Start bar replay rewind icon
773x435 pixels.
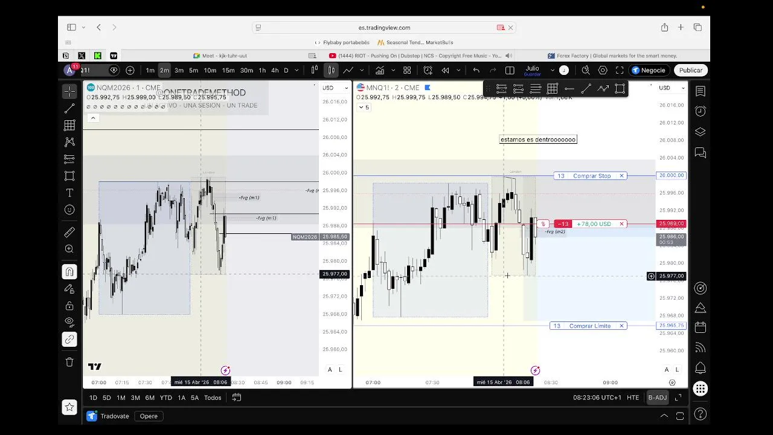pyautogui.click(x=445, y=70)
